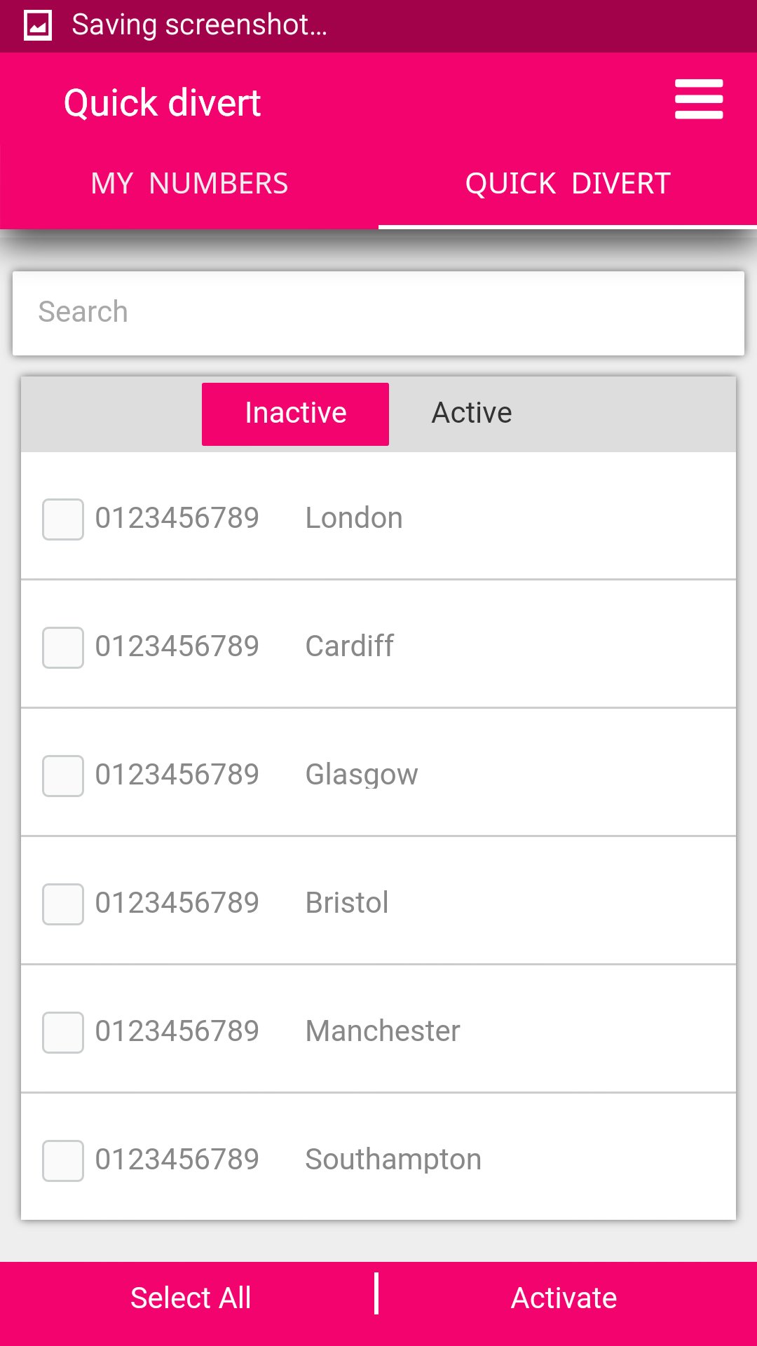Select the Manchester number checkbox
The width and height of the screenshot is (757, 1346).
click(63, 1033)
